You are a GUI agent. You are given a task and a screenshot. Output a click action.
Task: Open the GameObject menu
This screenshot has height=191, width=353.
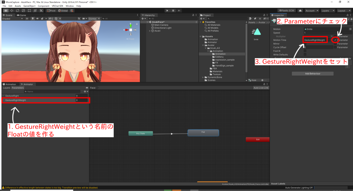tap(29, 6)
